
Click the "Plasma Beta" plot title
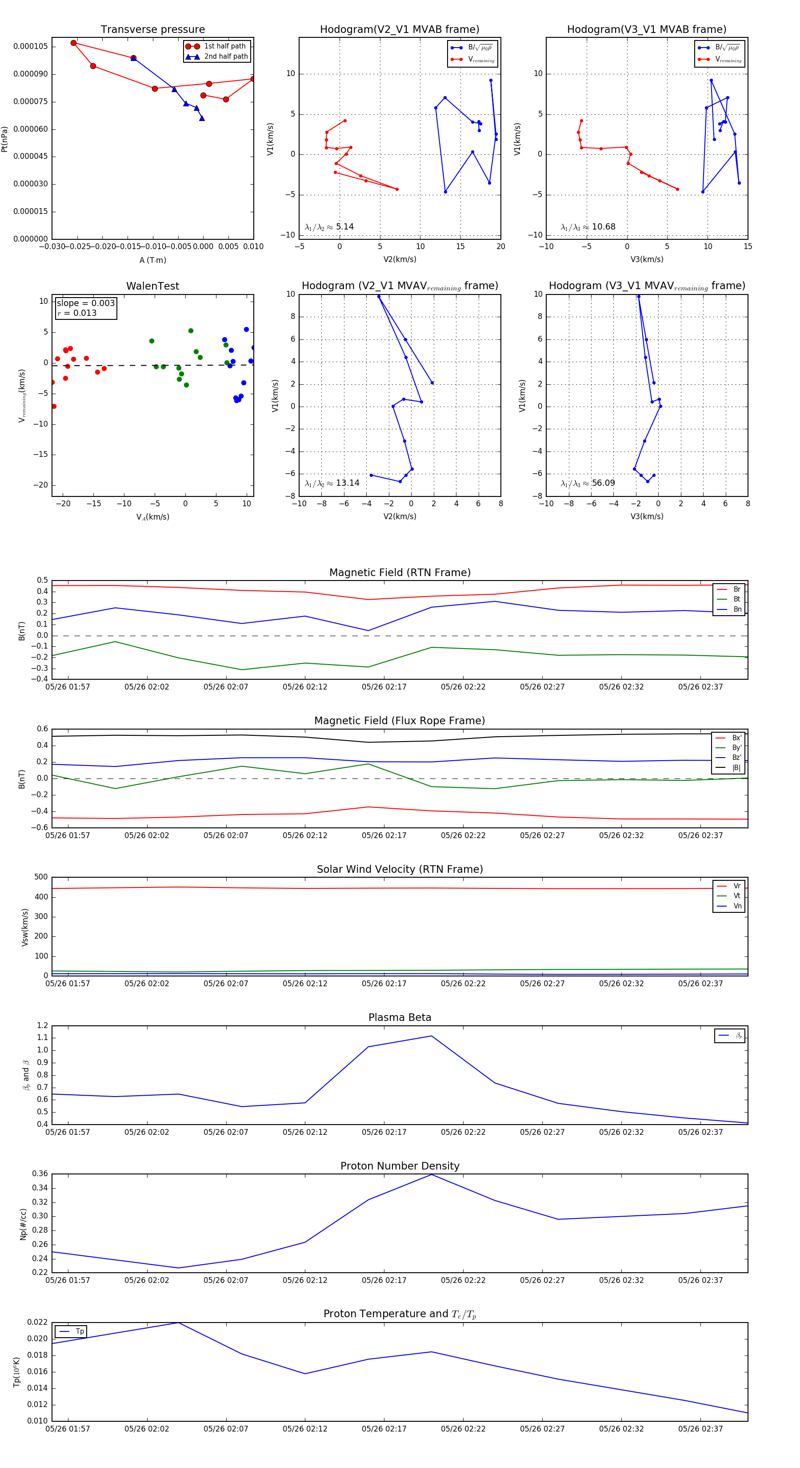(400, 1017)
